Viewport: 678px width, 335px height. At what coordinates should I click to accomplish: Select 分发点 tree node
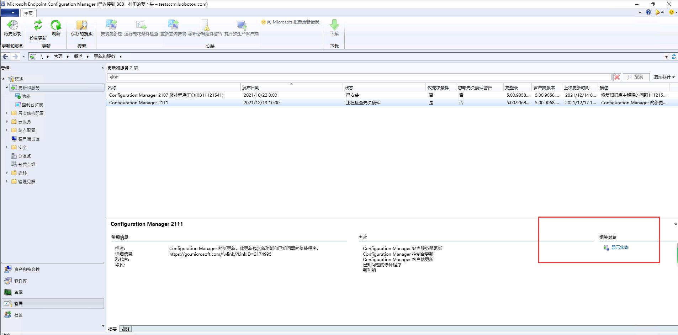(x=25, y=156)
